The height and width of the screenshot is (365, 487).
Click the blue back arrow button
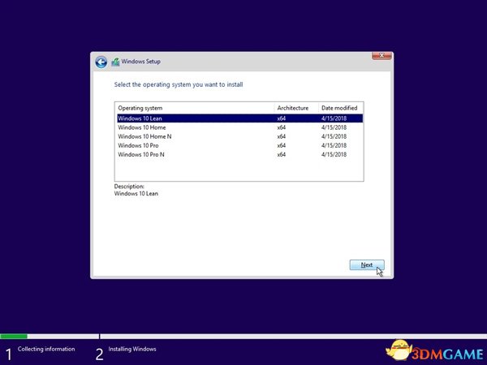(x=101, y=62)
